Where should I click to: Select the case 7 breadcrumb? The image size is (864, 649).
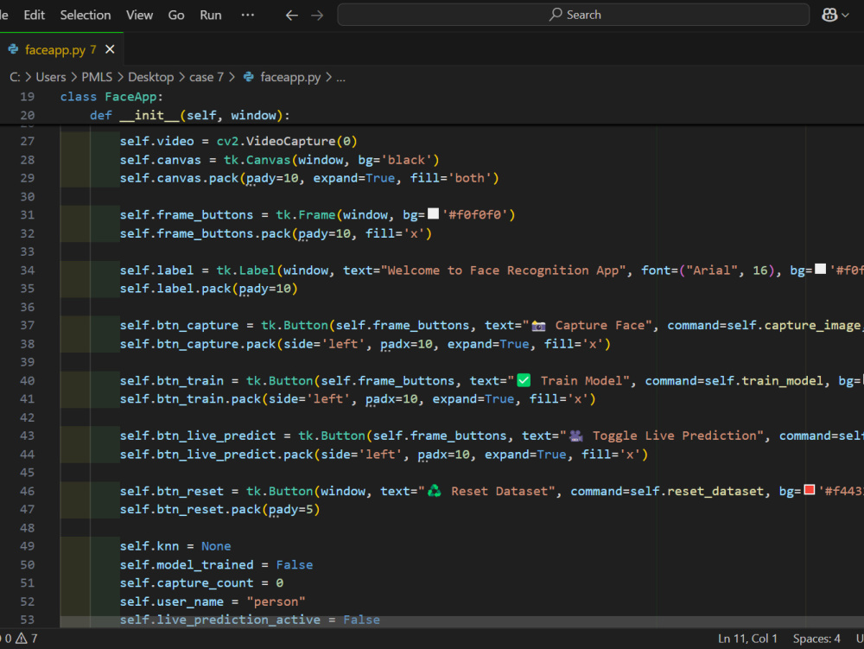click(206, 77)
